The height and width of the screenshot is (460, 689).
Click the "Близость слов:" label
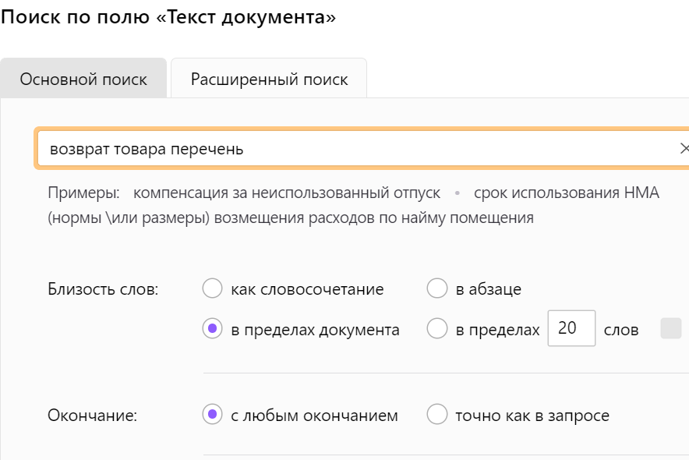[103, 289]
